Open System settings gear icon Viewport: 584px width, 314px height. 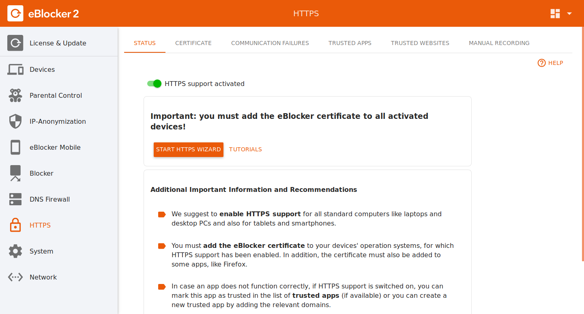coord(15,251)
